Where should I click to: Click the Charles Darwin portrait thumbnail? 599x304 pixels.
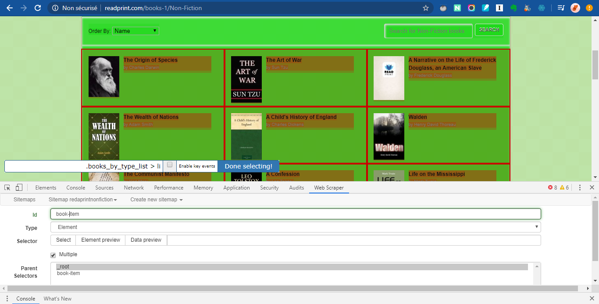tap(104, 76)
